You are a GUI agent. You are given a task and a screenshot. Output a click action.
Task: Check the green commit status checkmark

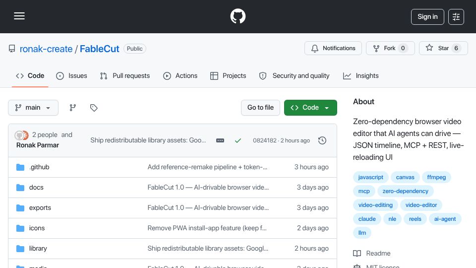click(238, 140)
